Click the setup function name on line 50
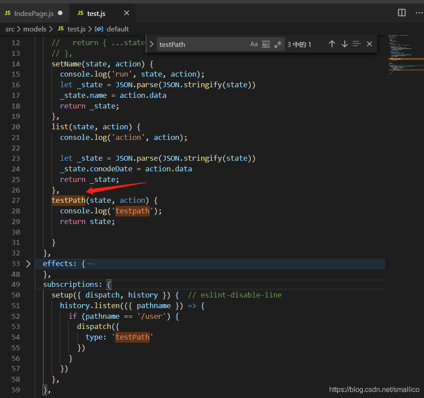 62,295
